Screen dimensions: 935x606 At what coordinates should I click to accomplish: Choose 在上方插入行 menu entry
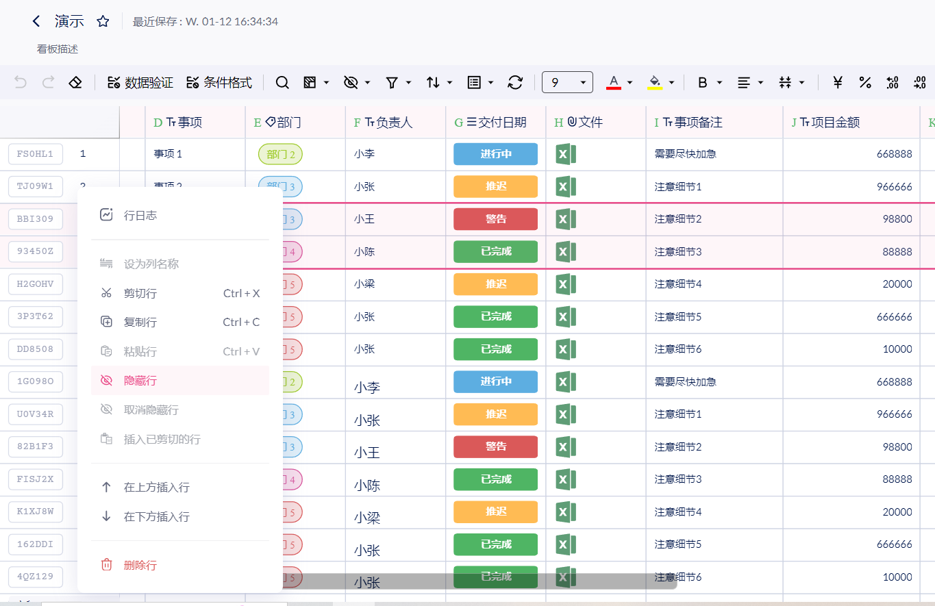tap(180, 488)
